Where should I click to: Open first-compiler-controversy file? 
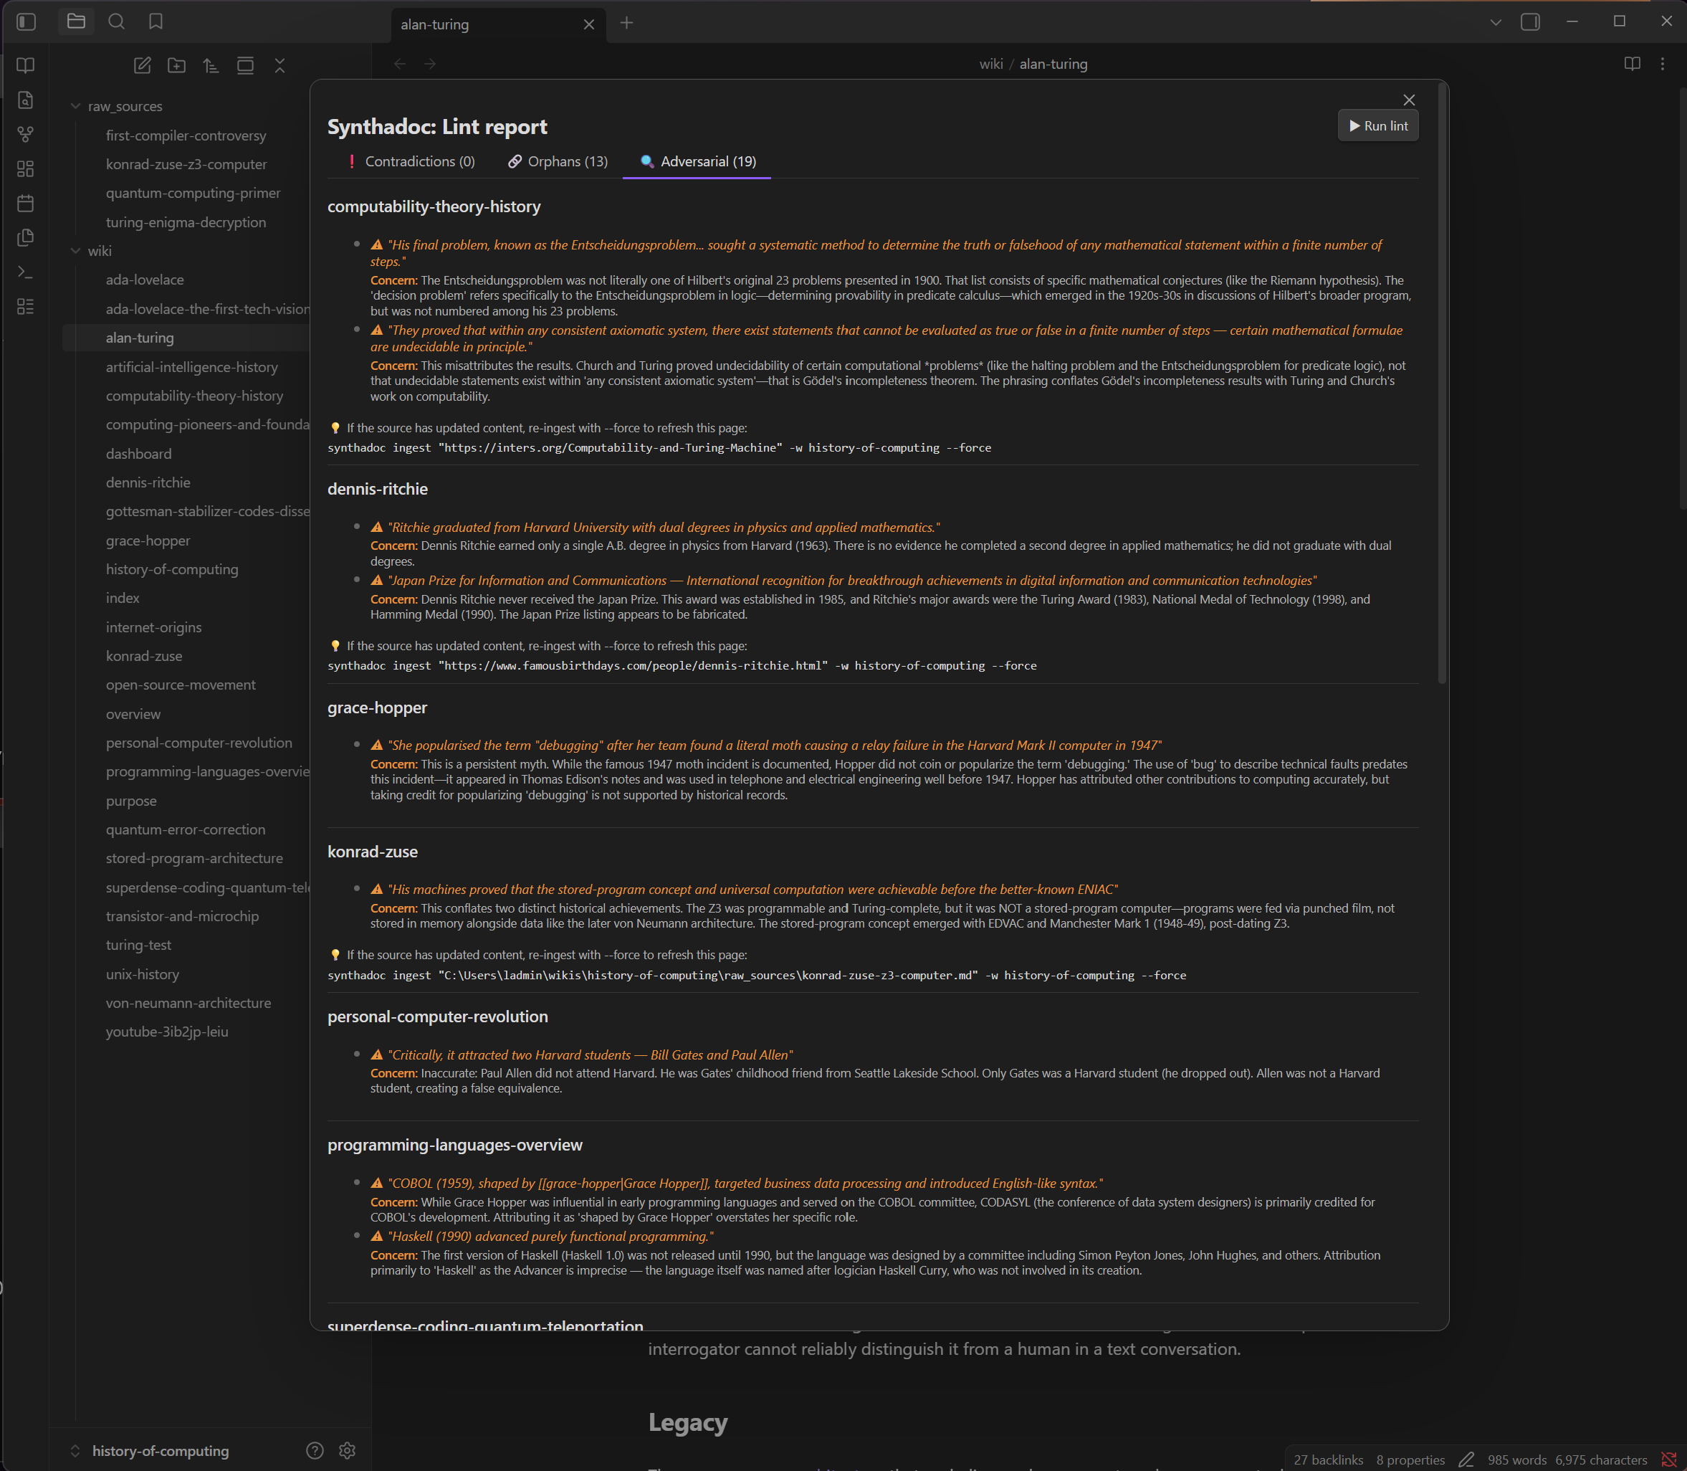point(186,135)
